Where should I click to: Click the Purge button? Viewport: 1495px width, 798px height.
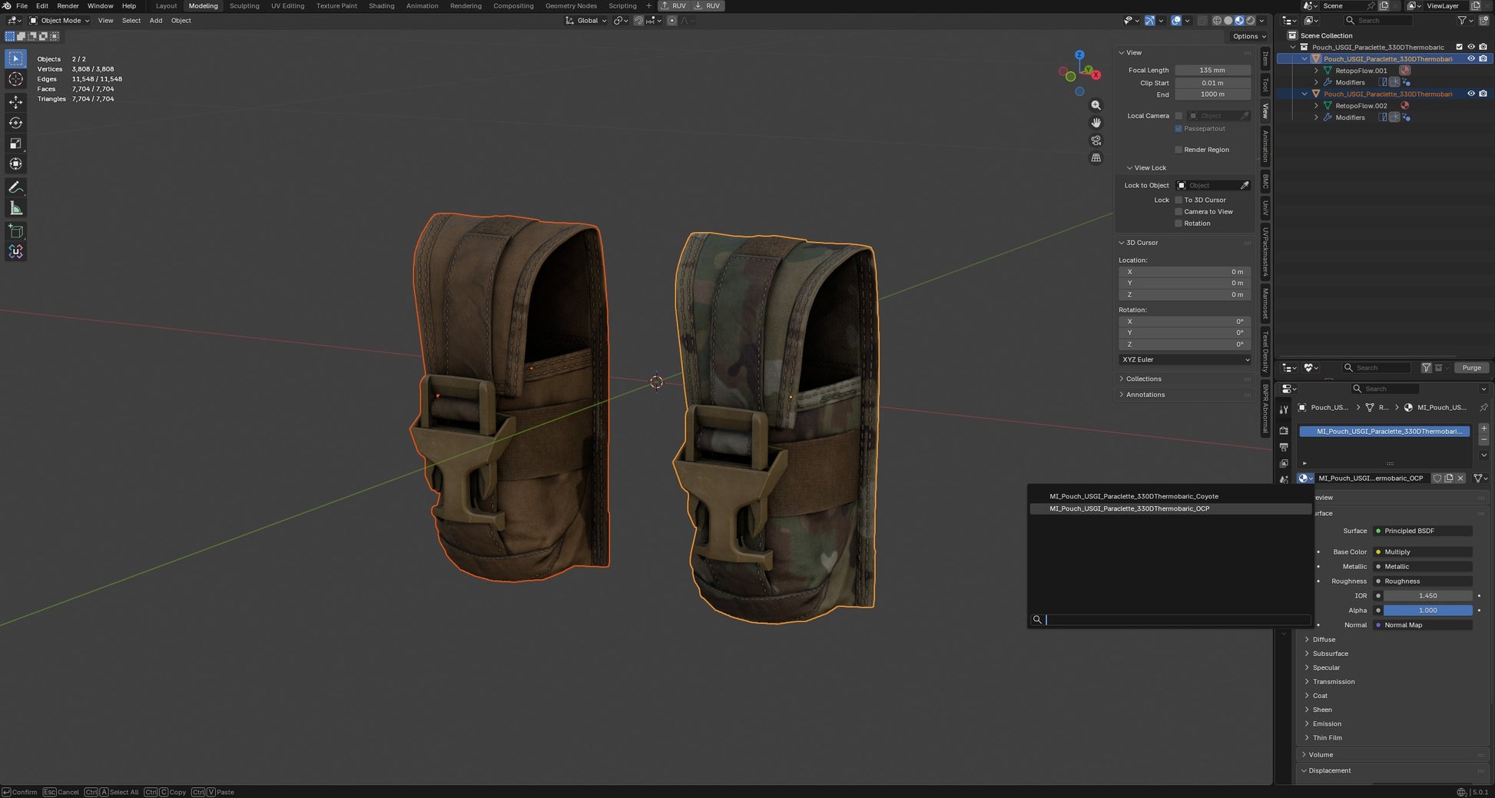[1471, 368]
